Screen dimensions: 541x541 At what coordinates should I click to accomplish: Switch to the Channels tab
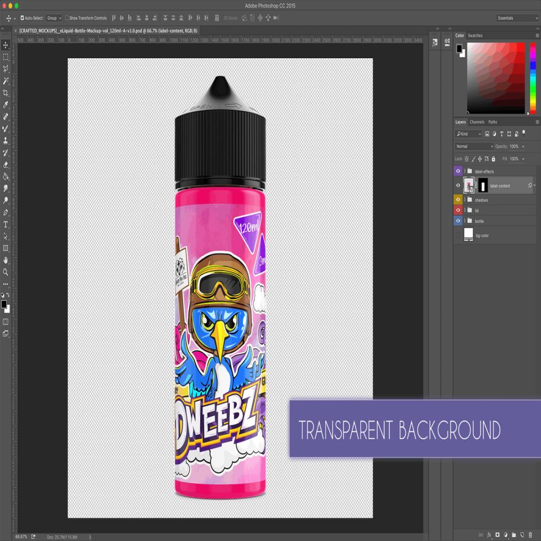coord(477,122)
